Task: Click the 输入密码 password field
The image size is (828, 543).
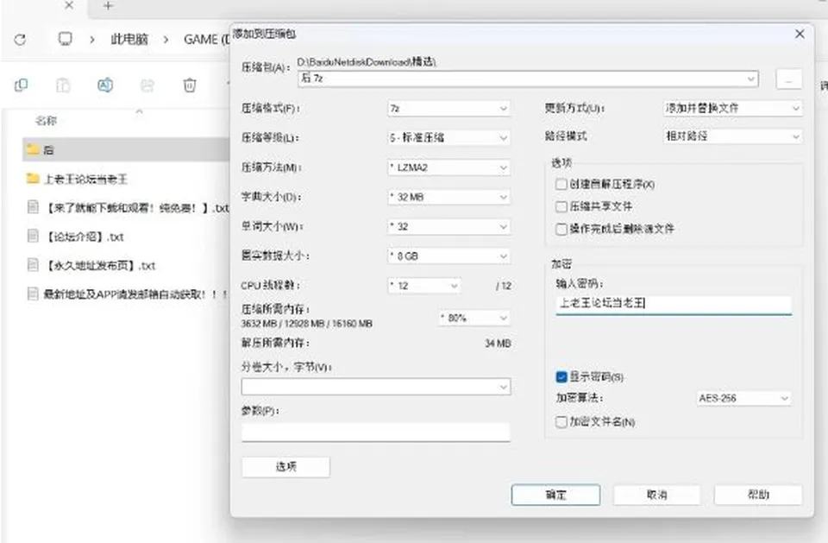Action: (674, 304)
